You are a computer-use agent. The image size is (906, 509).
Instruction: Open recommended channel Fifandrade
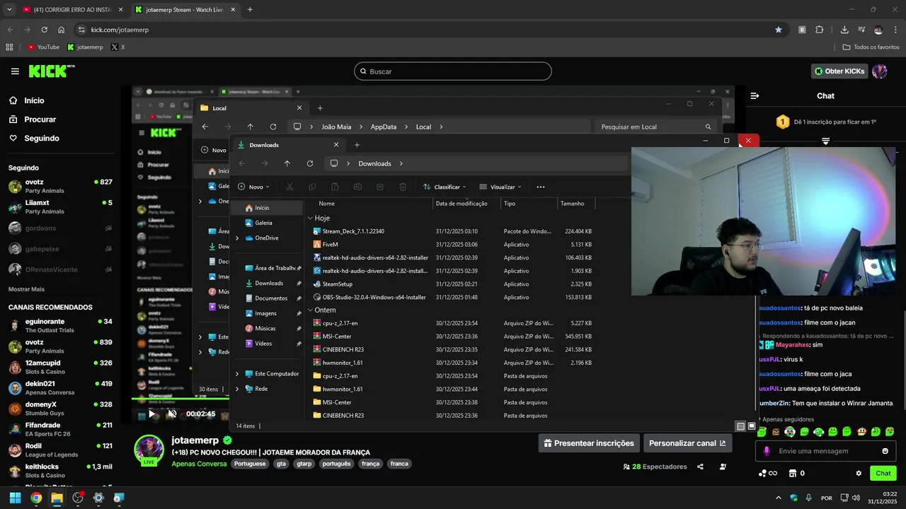click(60, 429)
